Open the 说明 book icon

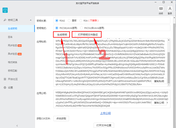pos(161,9)
